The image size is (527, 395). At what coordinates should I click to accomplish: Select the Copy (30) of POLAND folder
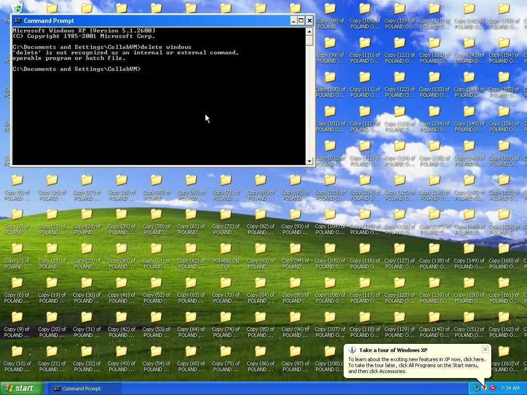87,290
